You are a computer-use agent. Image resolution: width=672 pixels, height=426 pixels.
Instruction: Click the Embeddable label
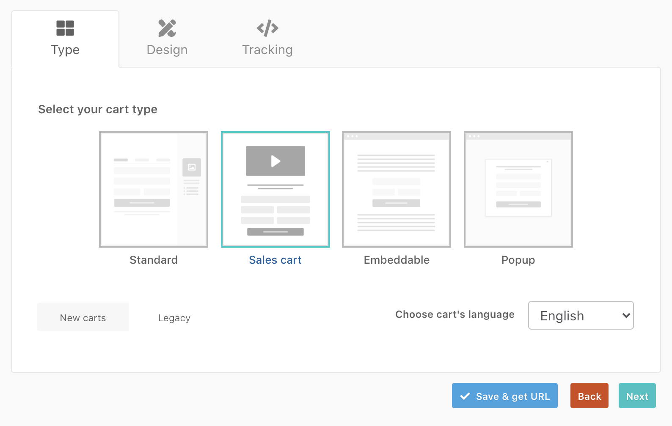point(397,260)
